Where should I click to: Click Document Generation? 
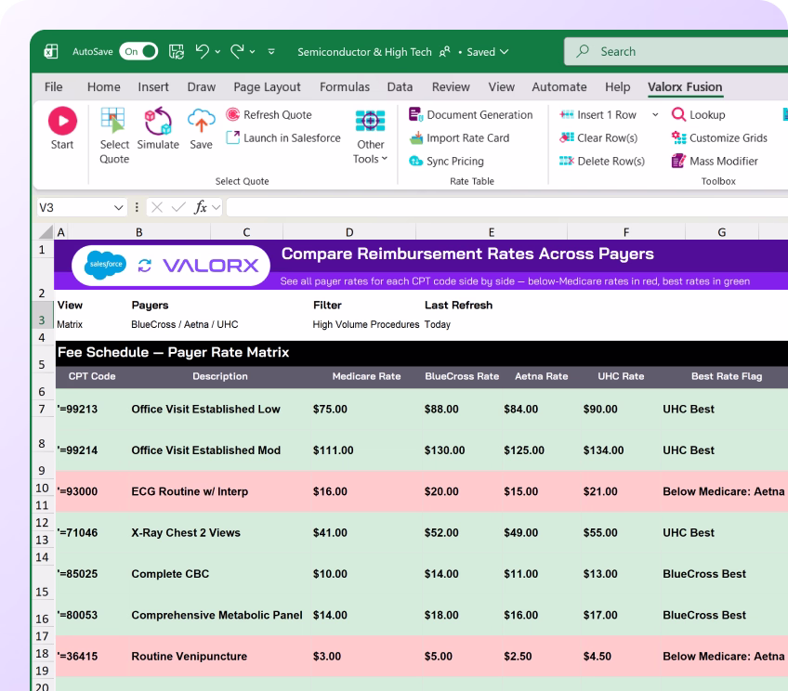point(470,114)
